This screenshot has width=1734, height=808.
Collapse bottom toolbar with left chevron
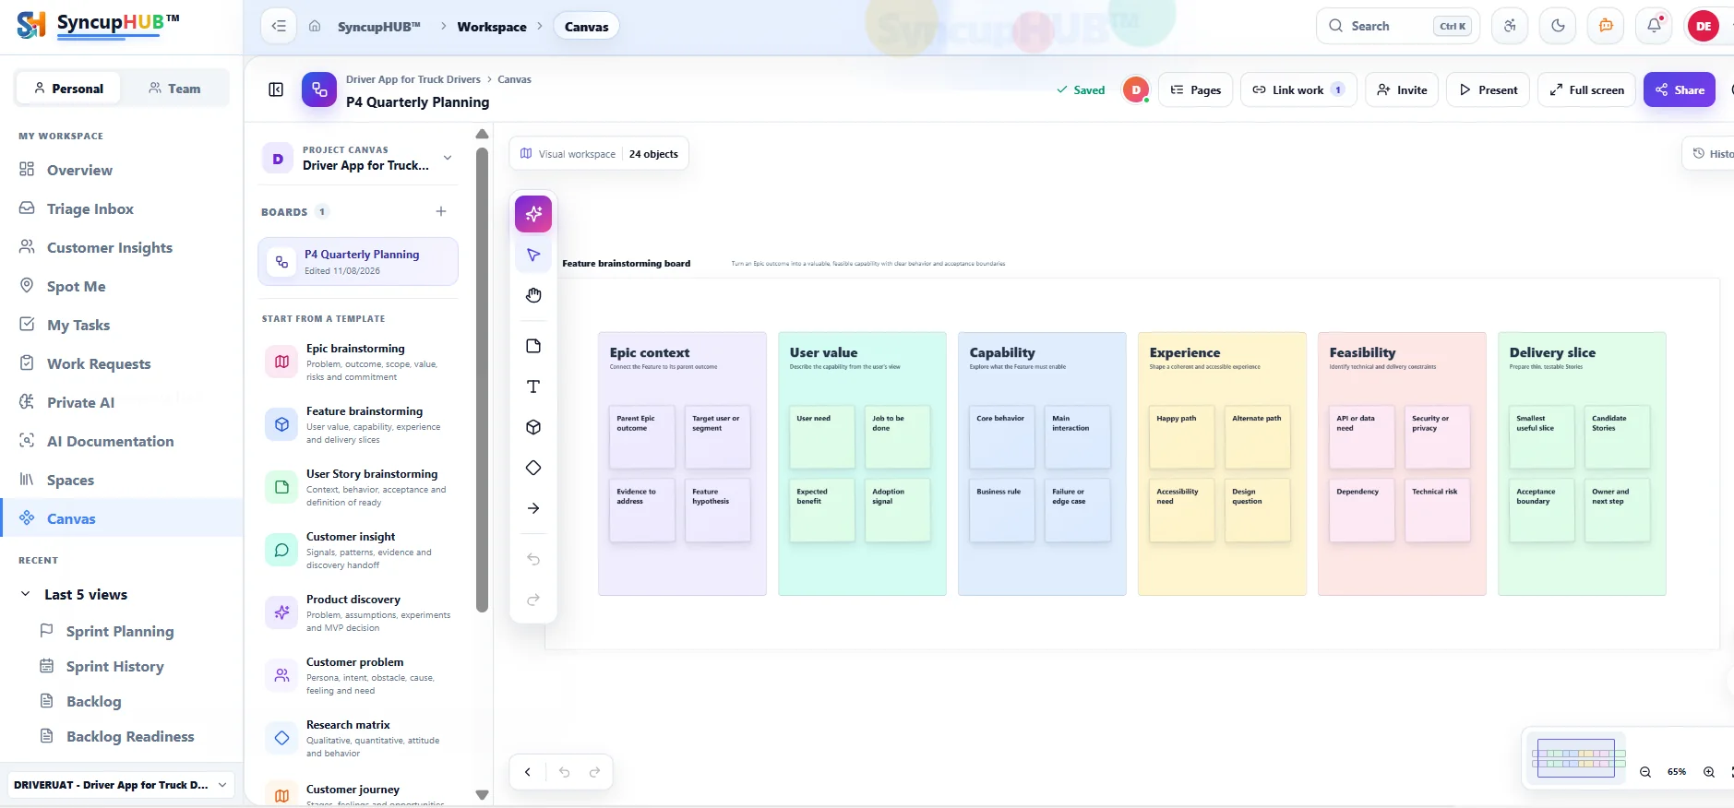click(528, 772)
